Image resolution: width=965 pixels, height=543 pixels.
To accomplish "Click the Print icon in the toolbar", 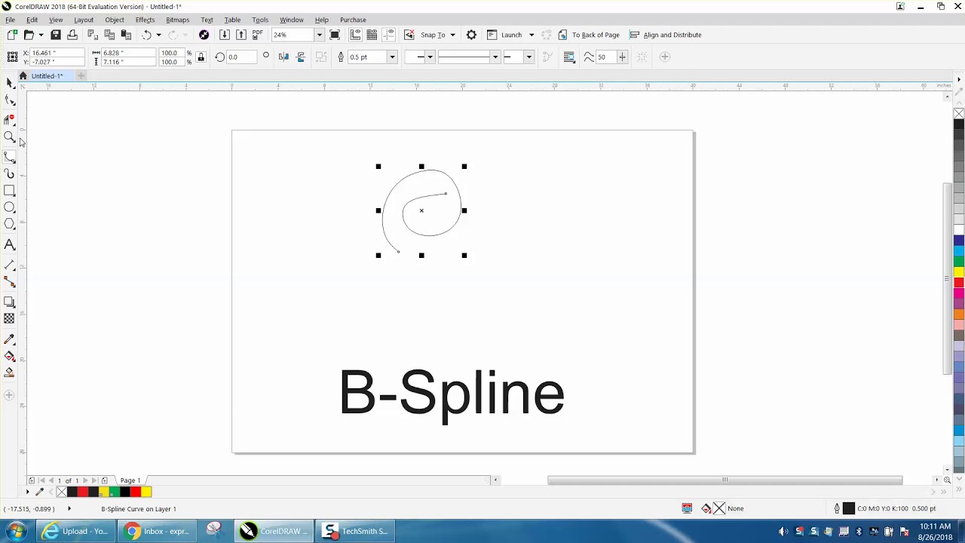I will [72, 35].
